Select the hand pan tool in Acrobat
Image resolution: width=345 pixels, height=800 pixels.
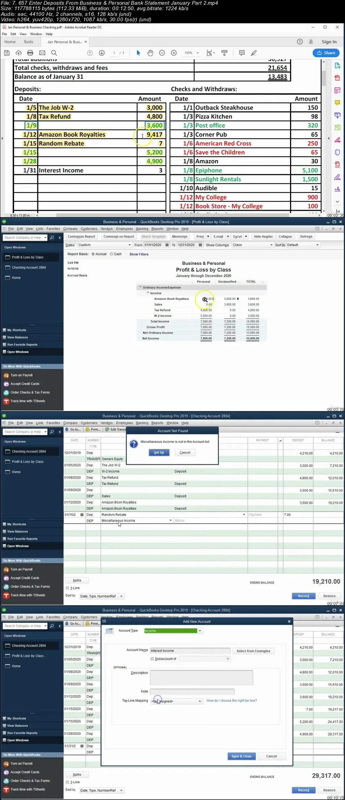[150, 53]
